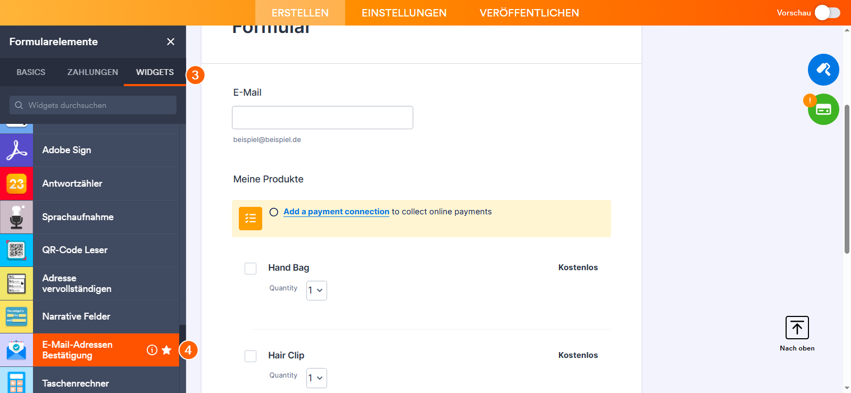Image resolution: width=851 pixels, height=393 pixels.
Task: Enable the Hair Clip product checkbox
Action: pos(251,356)
